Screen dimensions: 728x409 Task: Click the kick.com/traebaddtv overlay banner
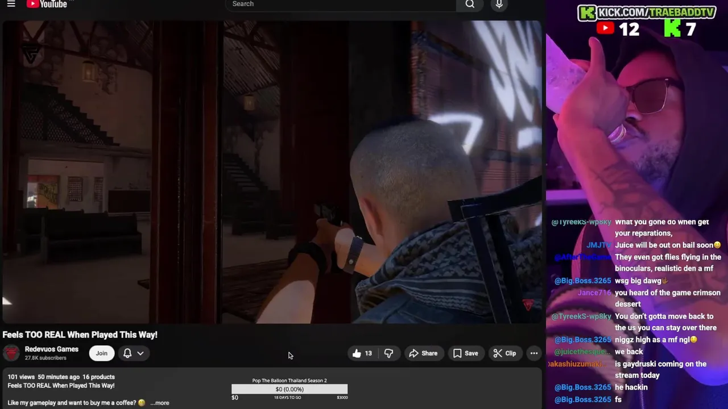(647, 12)
